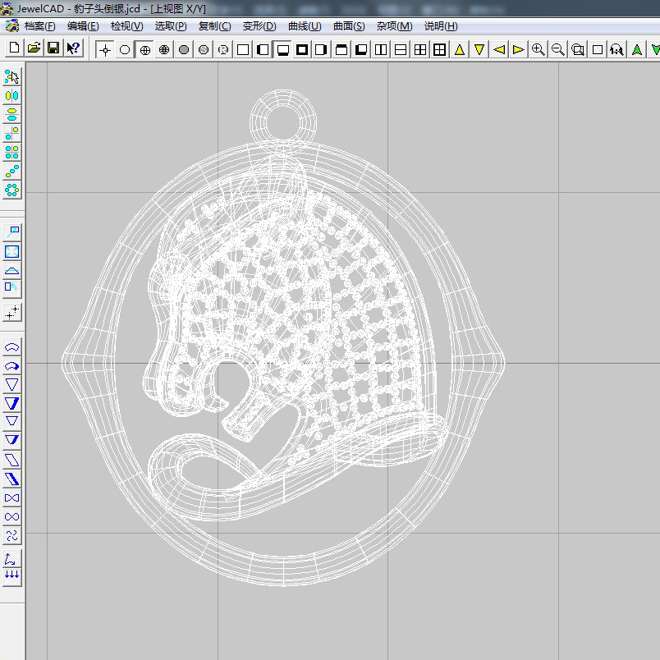This screenshot has height=660, width=660.
Task: Choose the square with shadow perspective view icon
Action: pyautogui.click(x=361, y=50)
